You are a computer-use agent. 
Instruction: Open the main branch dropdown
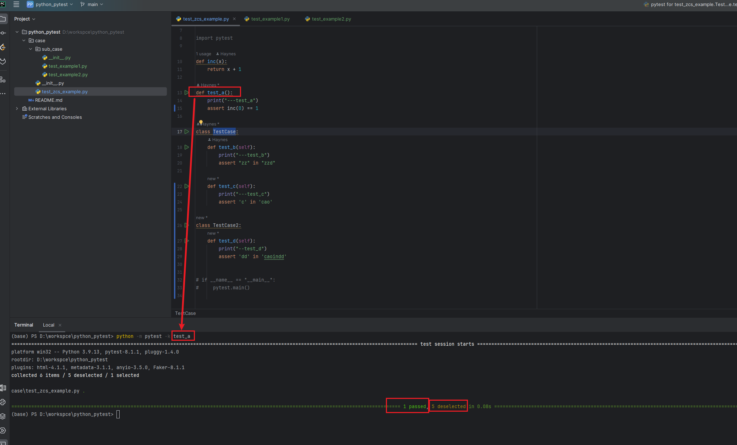92,4
